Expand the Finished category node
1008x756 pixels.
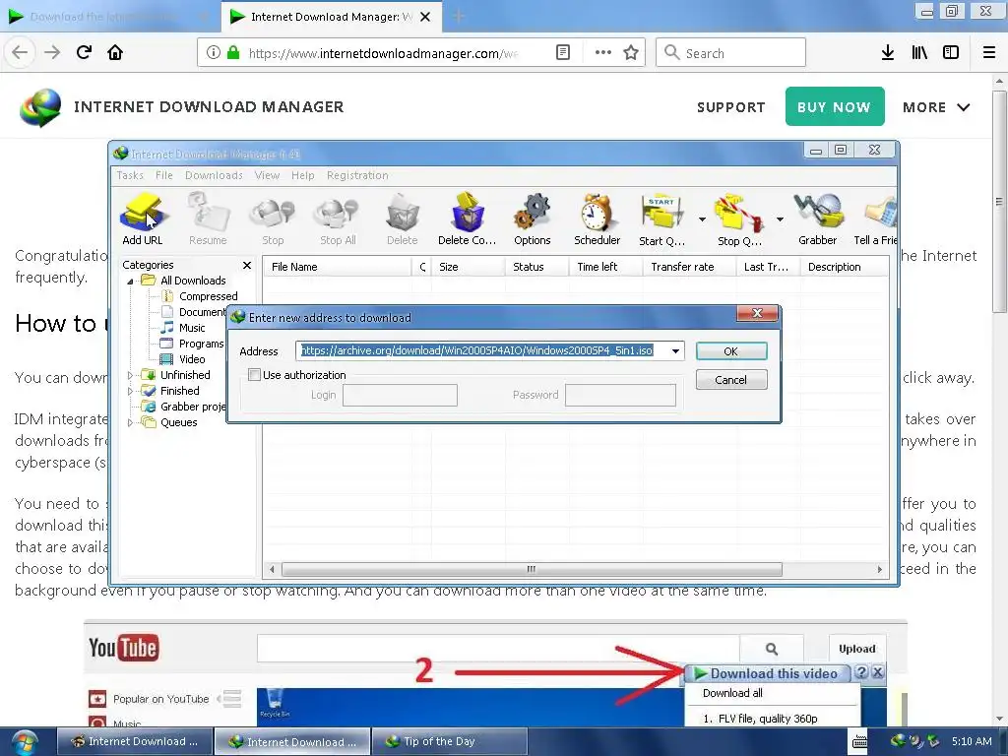(x=131, y=391)
